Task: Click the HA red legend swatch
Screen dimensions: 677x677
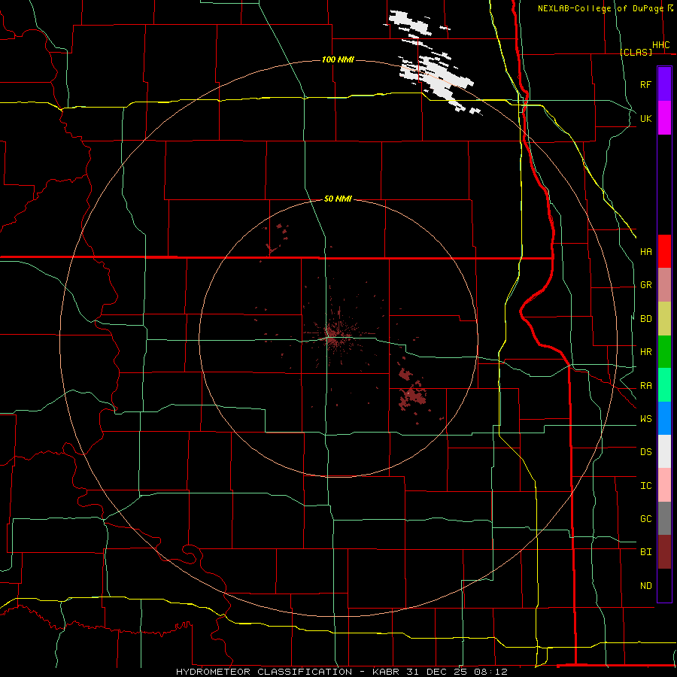Action: (x=664, y=251)
